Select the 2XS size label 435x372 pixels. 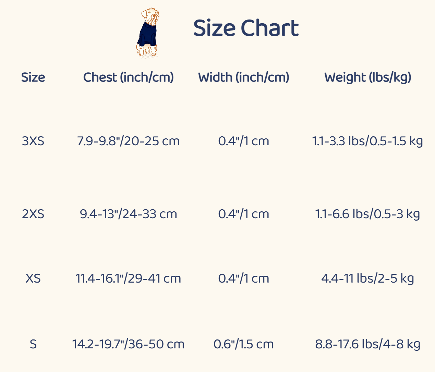click(33, 214)
